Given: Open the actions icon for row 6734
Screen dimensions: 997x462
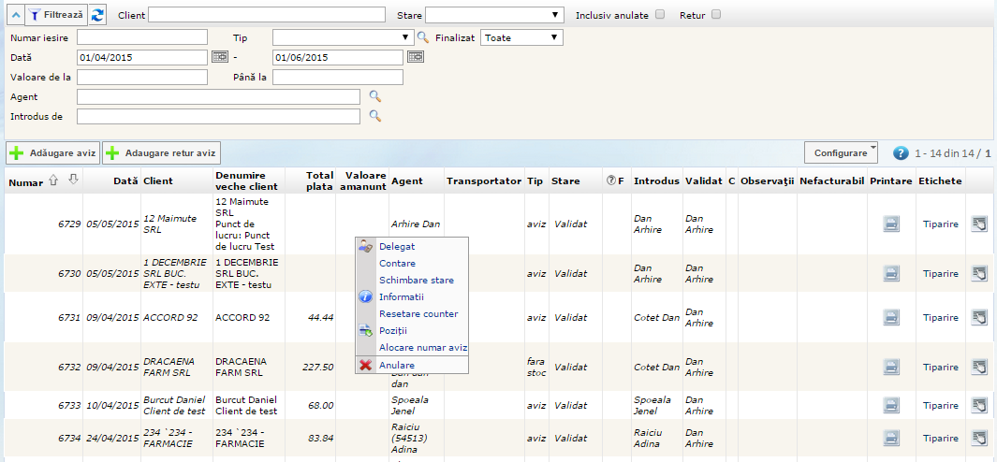Looking at the screenshot, I should point(979,437).
